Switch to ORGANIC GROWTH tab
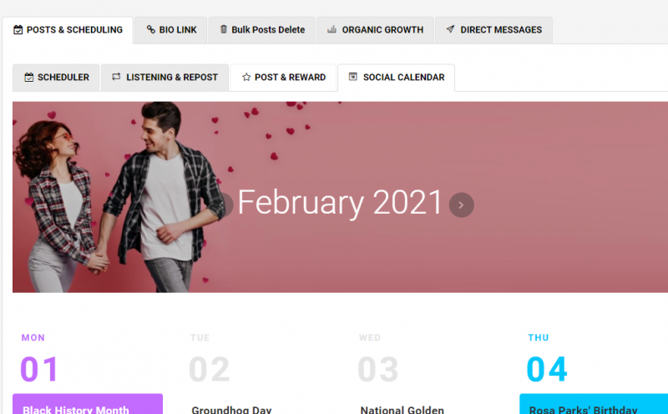 pyautogui.click(x=375, y=30)
